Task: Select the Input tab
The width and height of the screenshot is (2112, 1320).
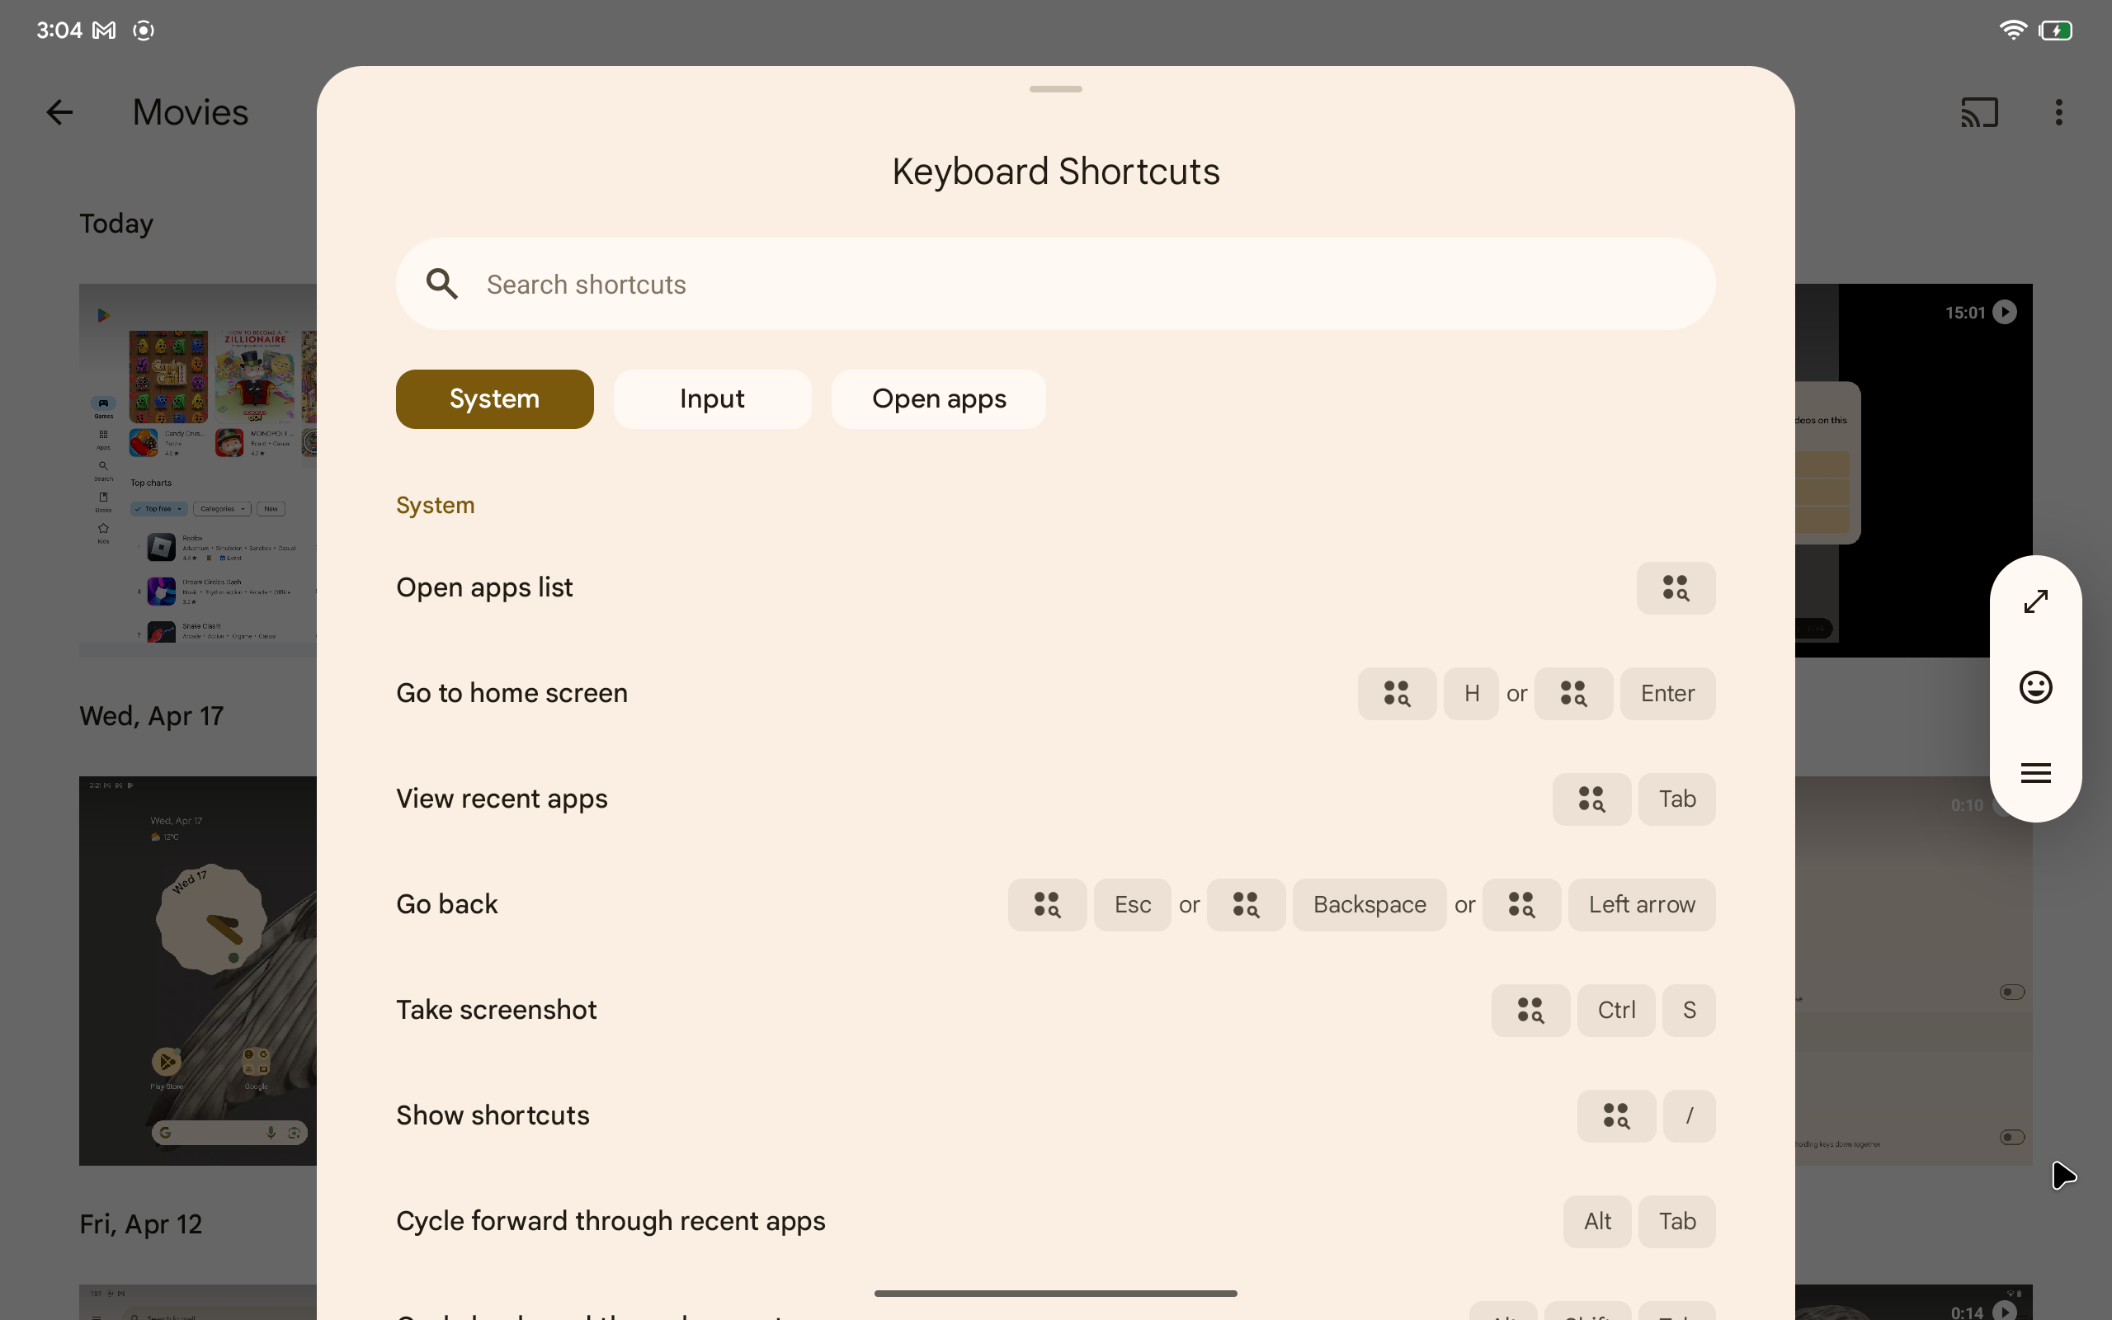Action: [x=710, y=398]
